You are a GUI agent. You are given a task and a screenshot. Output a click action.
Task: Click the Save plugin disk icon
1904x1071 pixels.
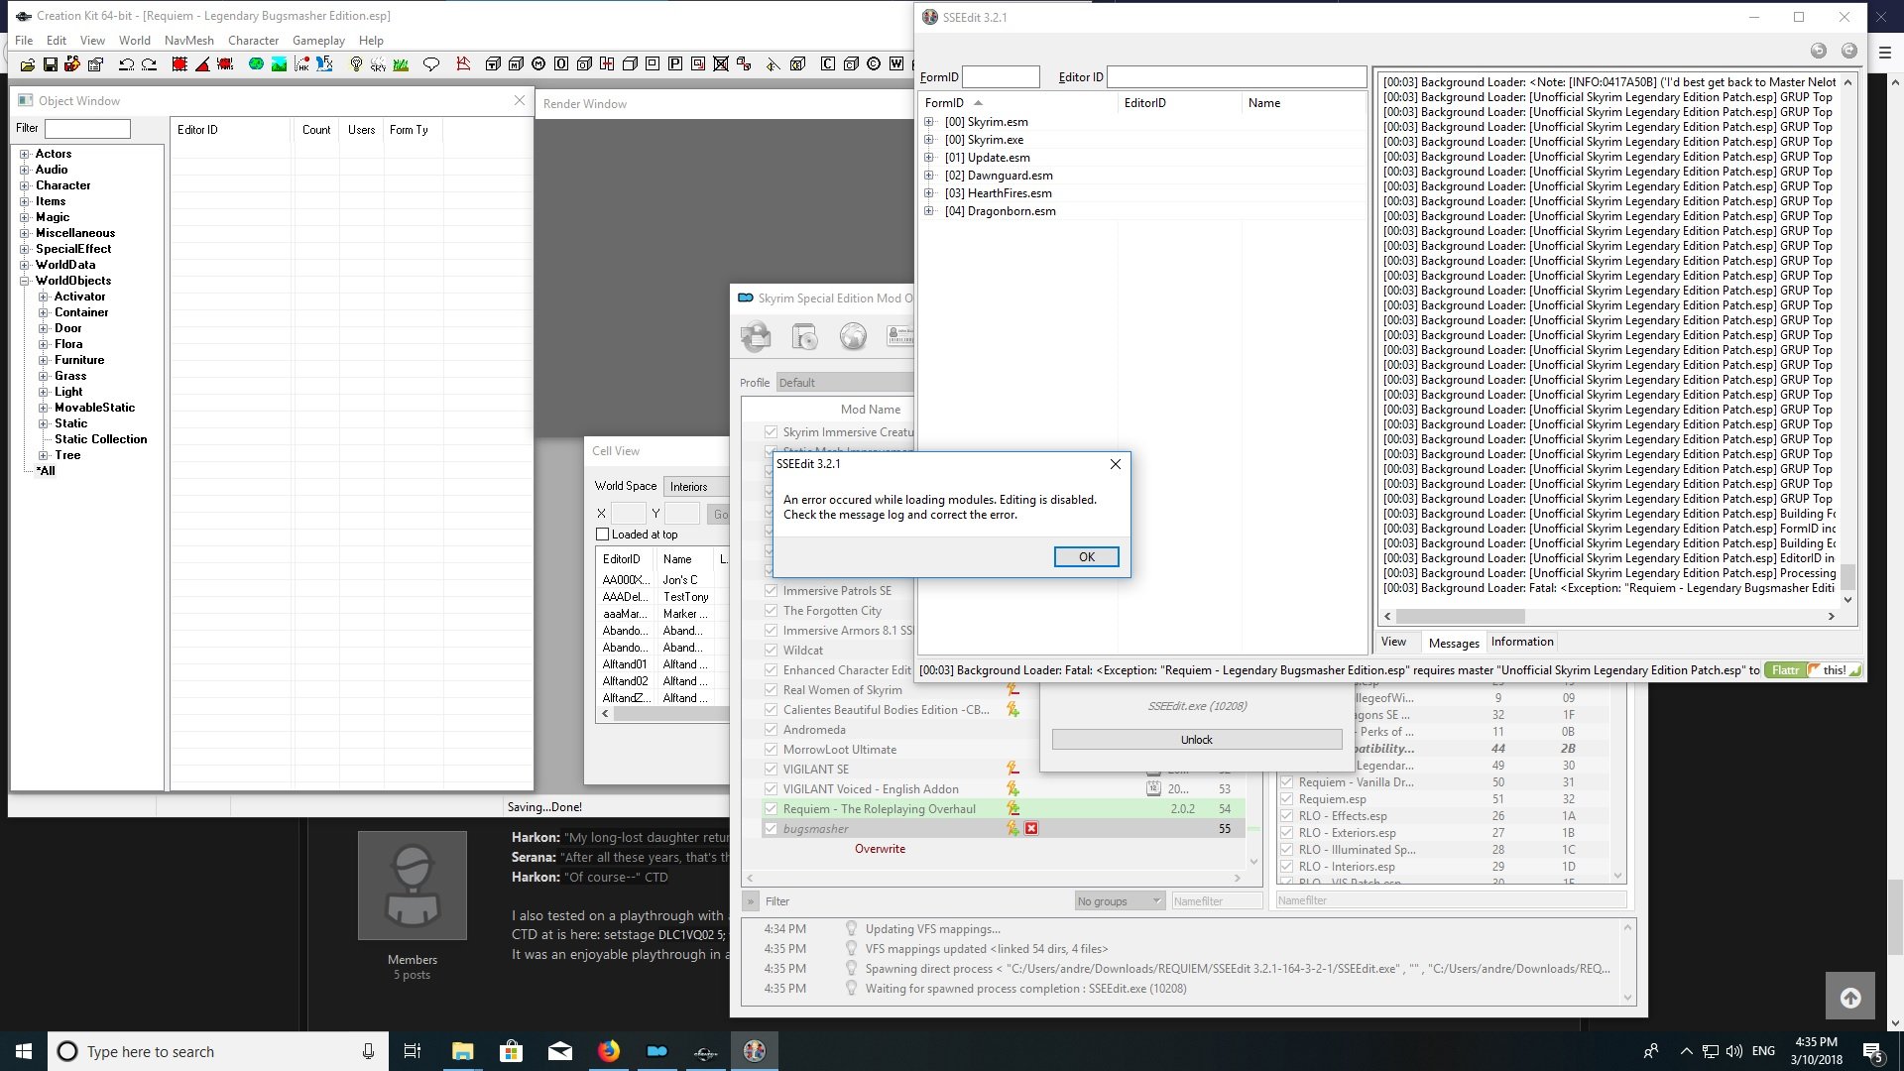(x=50, y=64)
